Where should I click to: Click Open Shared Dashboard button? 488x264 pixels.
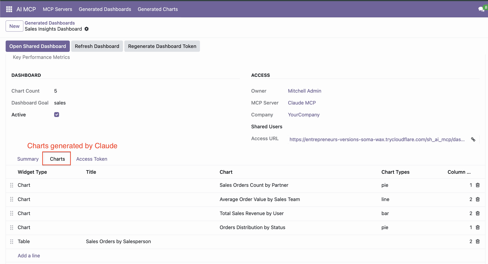point(38,46)
